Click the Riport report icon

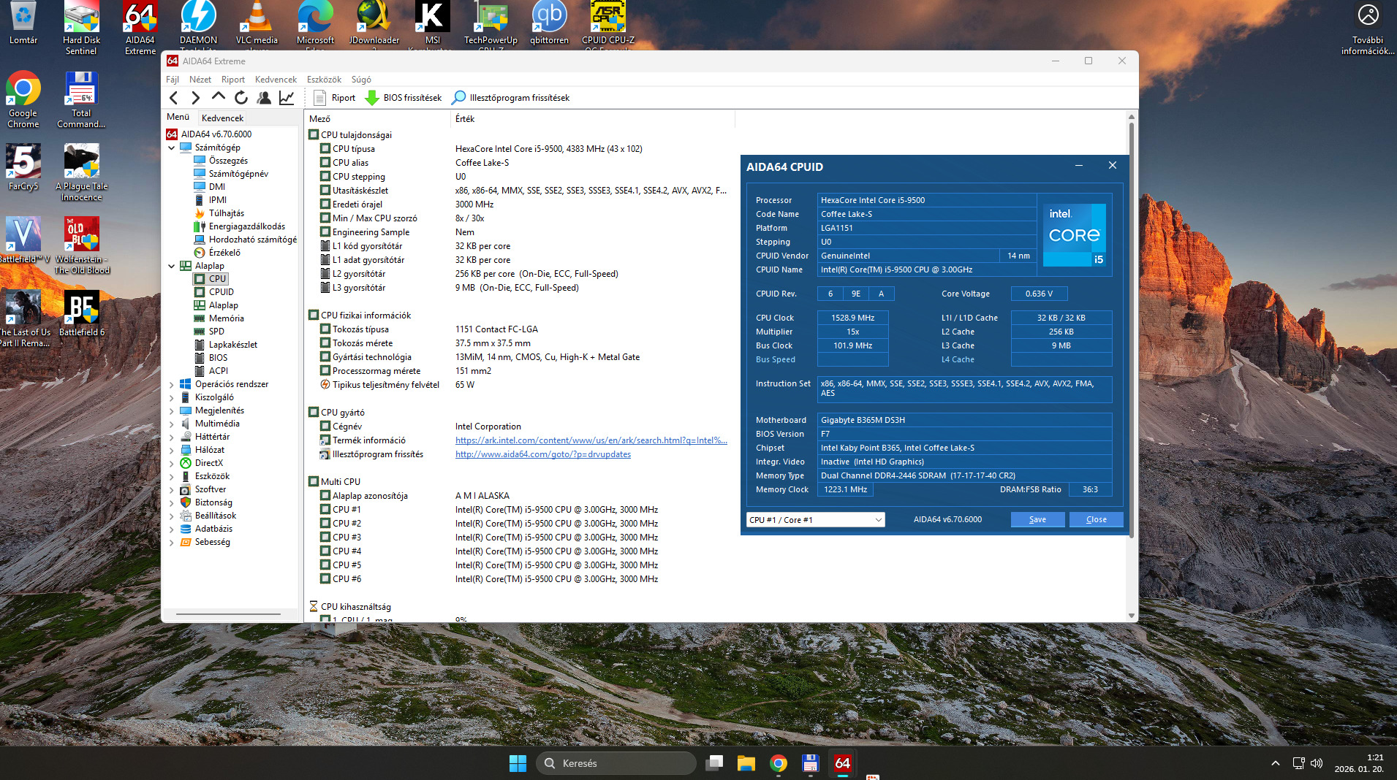[x=334, y=98]
